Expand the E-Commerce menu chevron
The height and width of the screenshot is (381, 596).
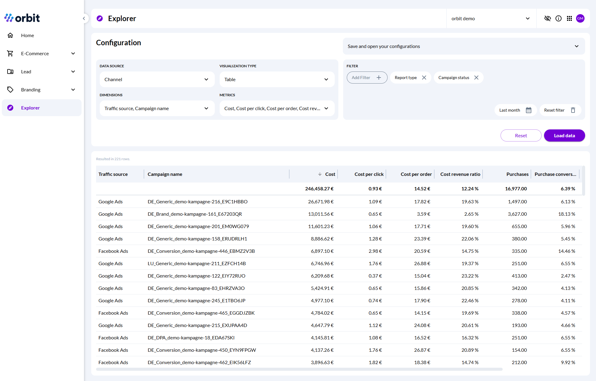point(73,53)
